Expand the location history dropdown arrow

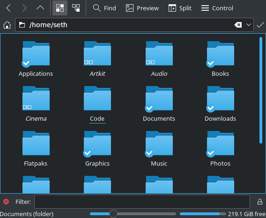click(x=249, y=25)
